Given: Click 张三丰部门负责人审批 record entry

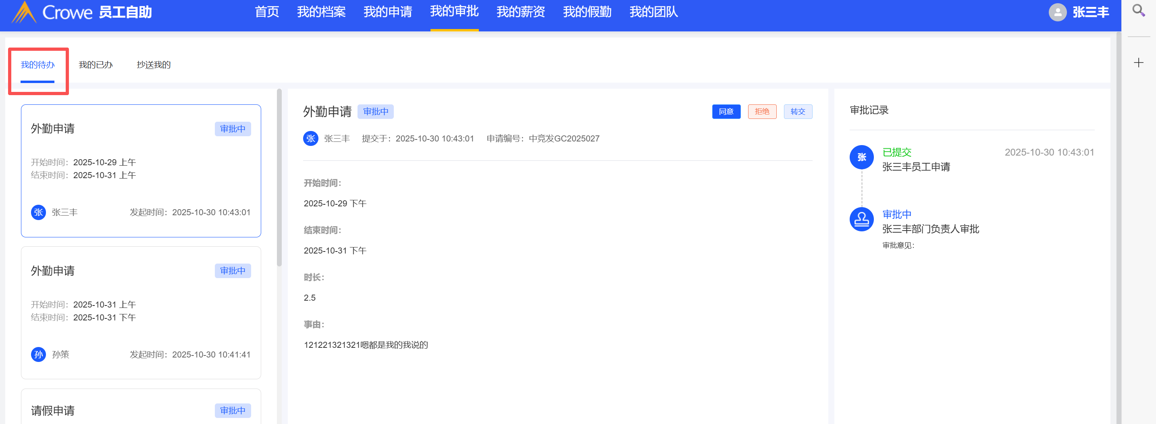Looking at the screenshot, I should click(x=930, y=229).
